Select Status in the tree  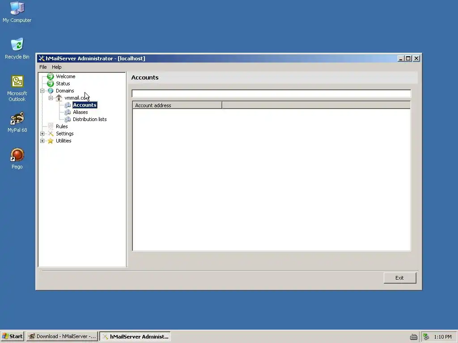point(63,84)
